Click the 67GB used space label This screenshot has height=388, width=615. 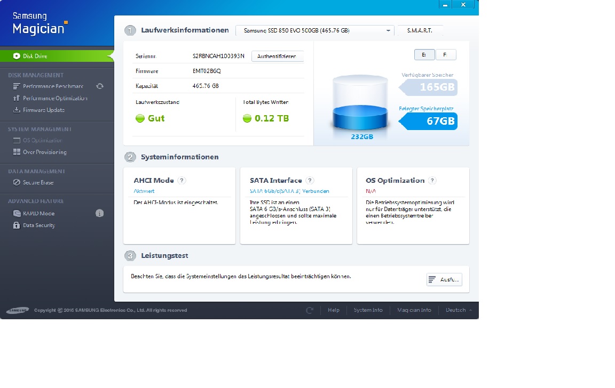pos(428,121)
